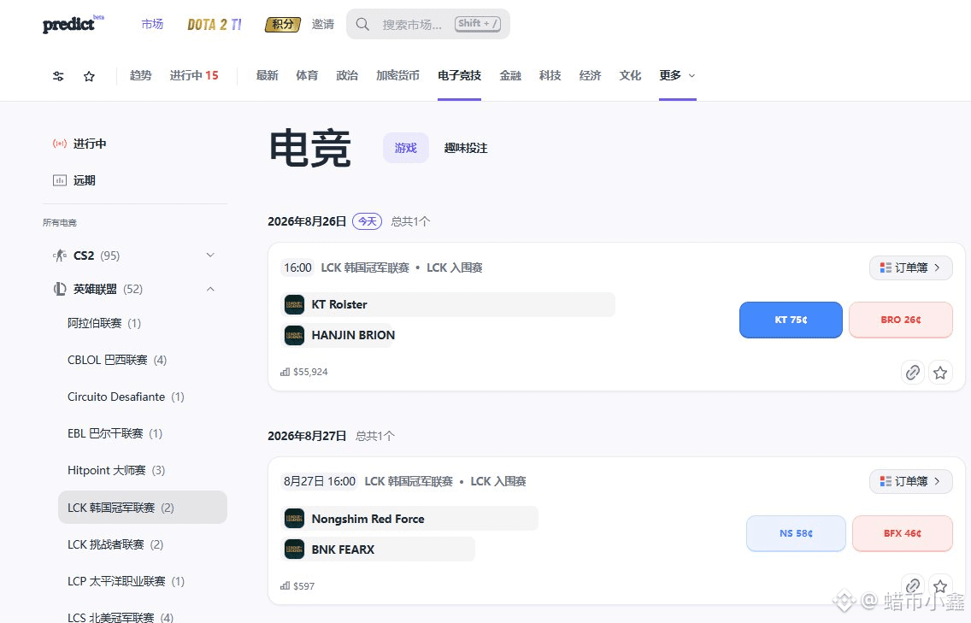Open the BNK FEARX team name

(343, 550)
